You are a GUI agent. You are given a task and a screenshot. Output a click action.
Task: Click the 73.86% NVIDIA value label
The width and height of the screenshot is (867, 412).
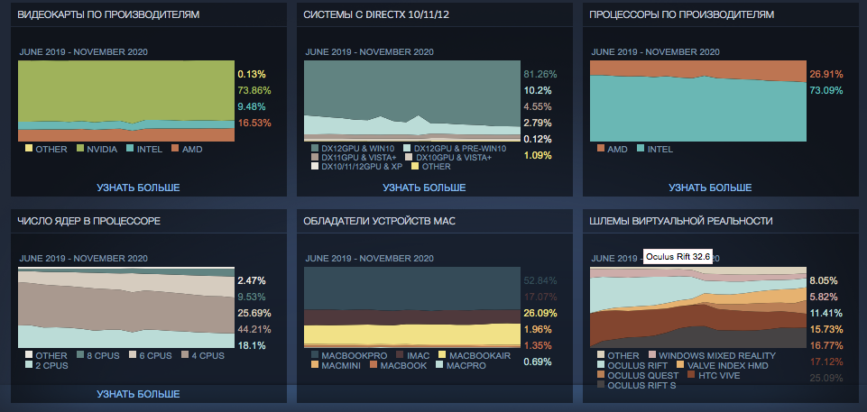tap(254, 90)
